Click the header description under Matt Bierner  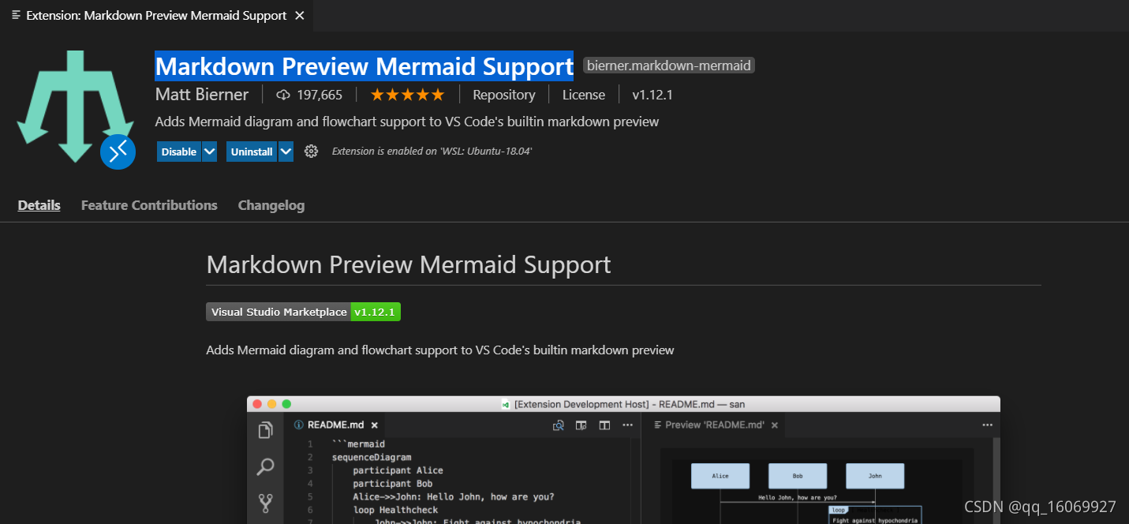(407, 122)
